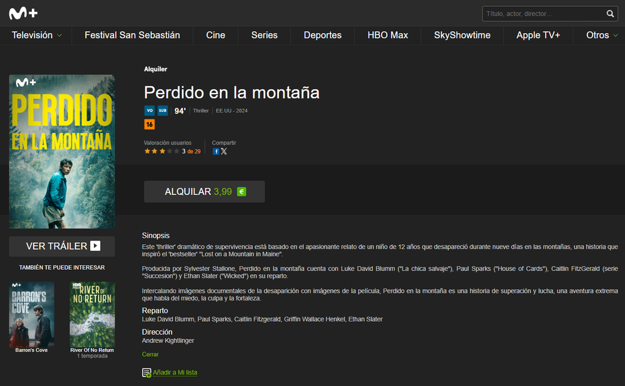This screenshot has width=625, height=386.
Task: Open the Televisión dropdown menu
Action: pos(36,36)
